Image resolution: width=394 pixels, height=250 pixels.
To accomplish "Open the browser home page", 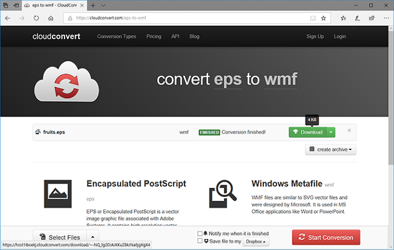I will pos(51,18).
